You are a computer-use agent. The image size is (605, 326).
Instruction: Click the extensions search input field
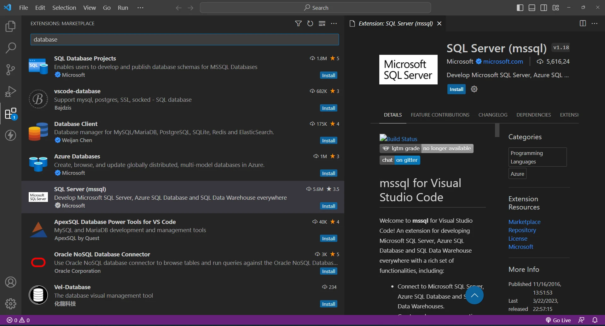[x=184, y=40]
